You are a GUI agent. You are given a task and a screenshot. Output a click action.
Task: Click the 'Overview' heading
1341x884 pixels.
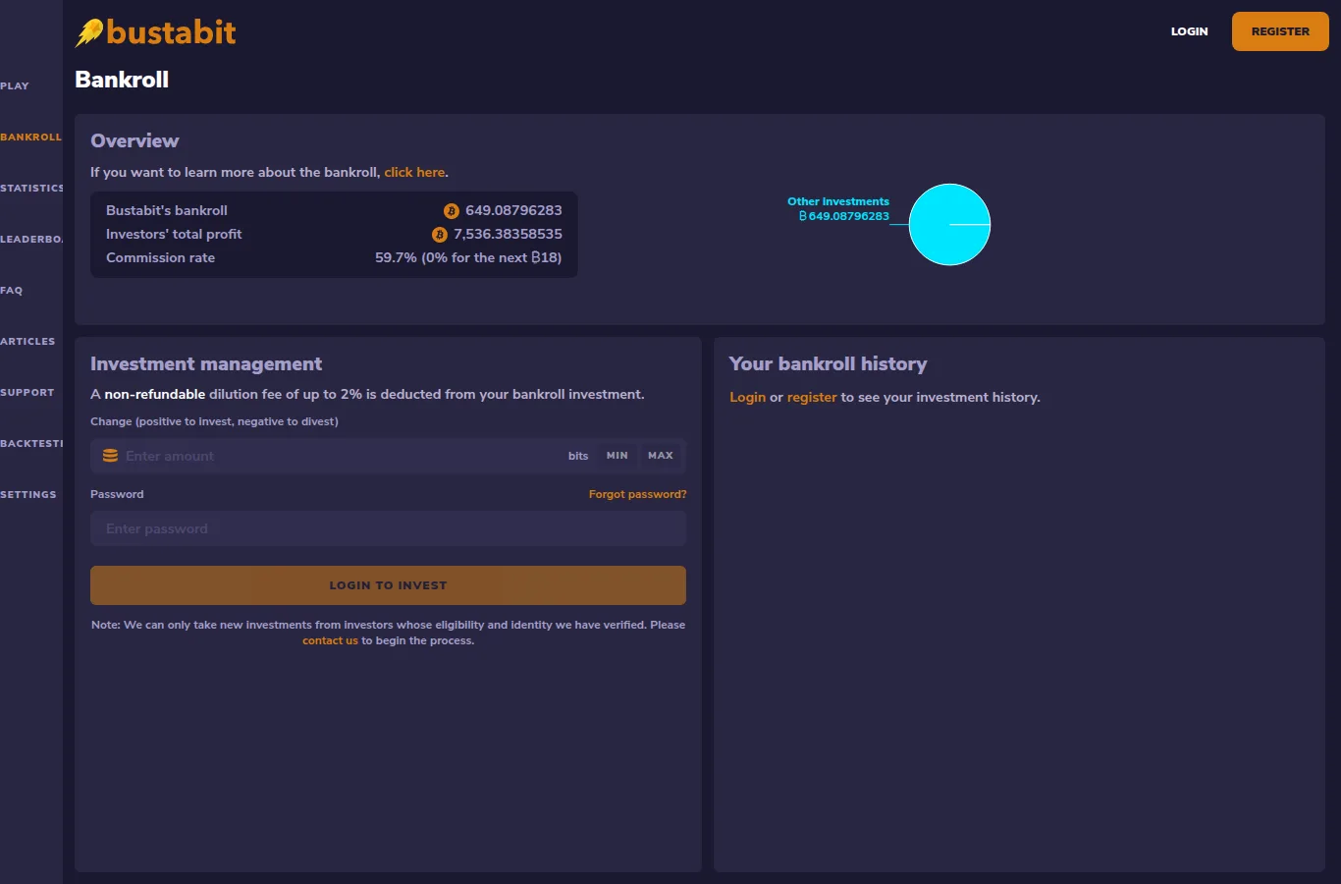(134, 141)
